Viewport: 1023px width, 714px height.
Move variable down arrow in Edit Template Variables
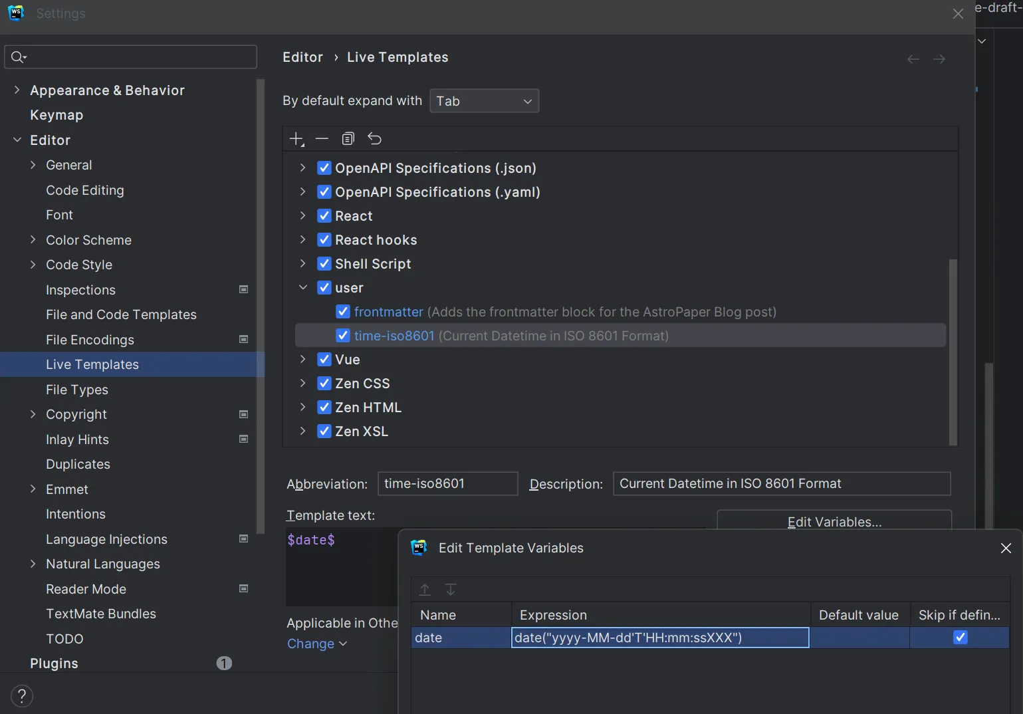point(451,590)
